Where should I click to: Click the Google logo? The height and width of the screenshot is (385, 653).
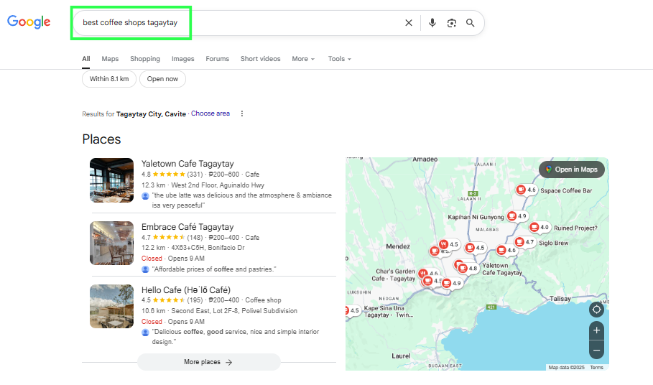point(29,22)
